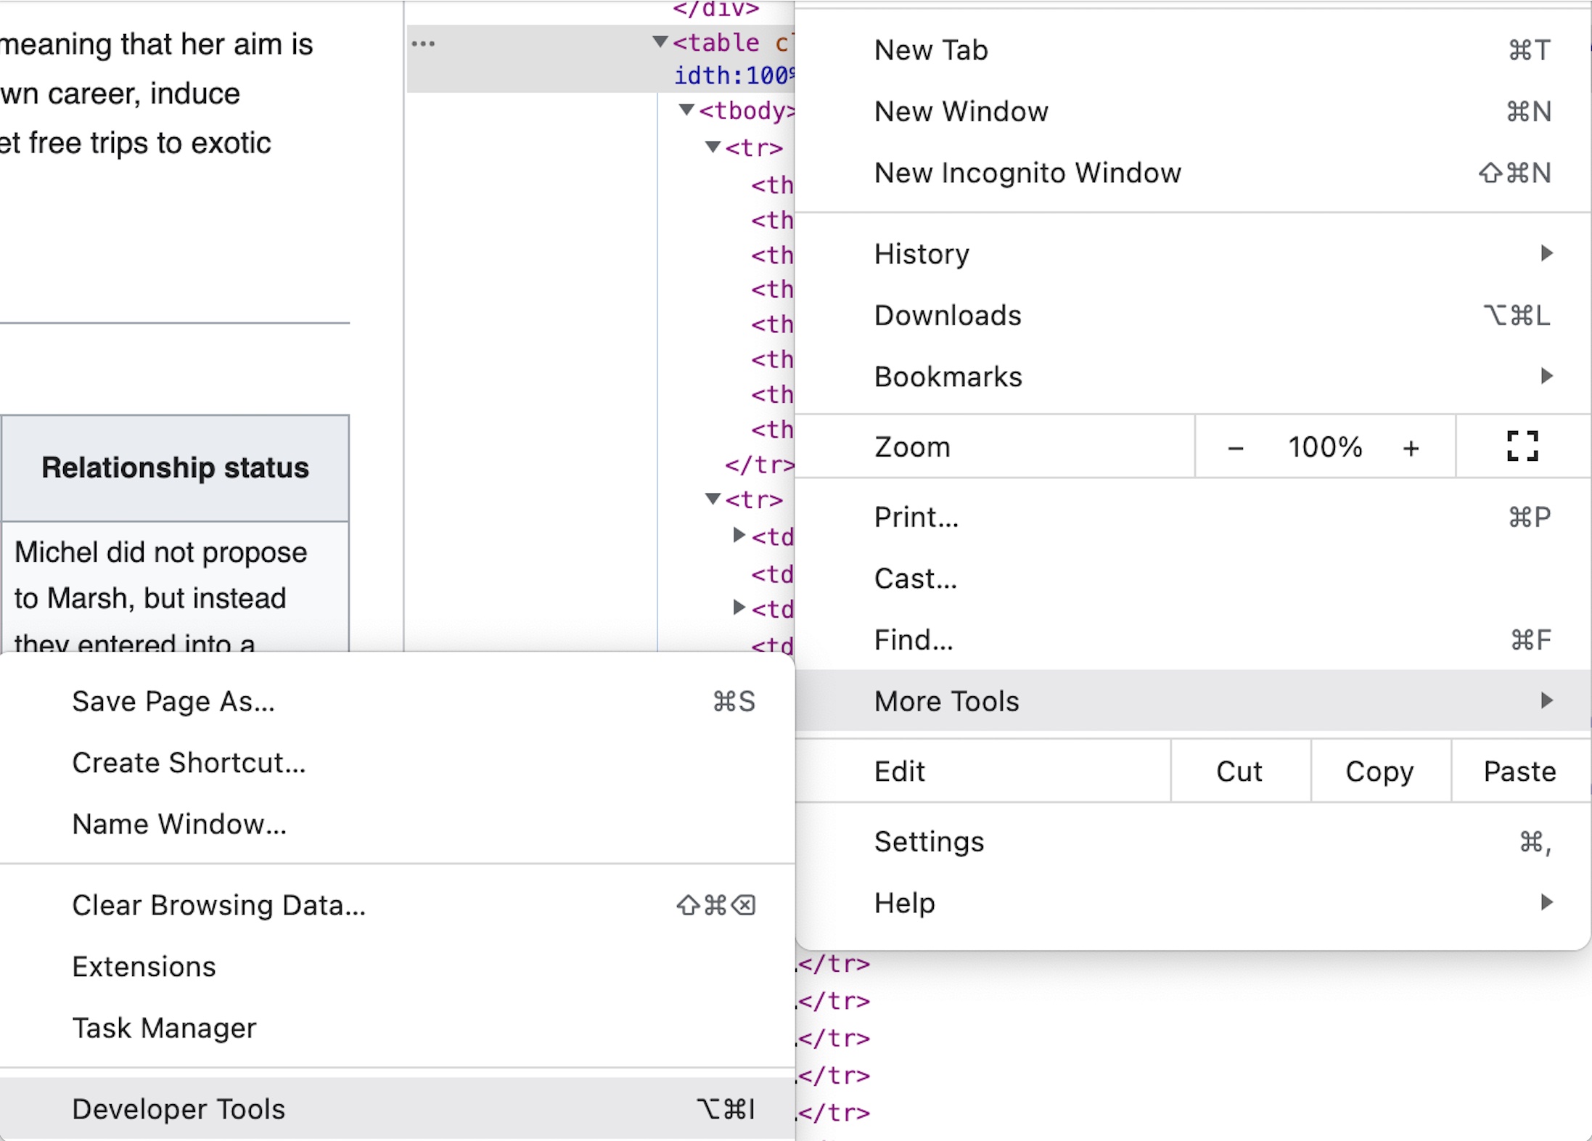This screenshot has height=1141, width=1592.
Task: Select Save Page As option
Action: click(x=173, y=701)
